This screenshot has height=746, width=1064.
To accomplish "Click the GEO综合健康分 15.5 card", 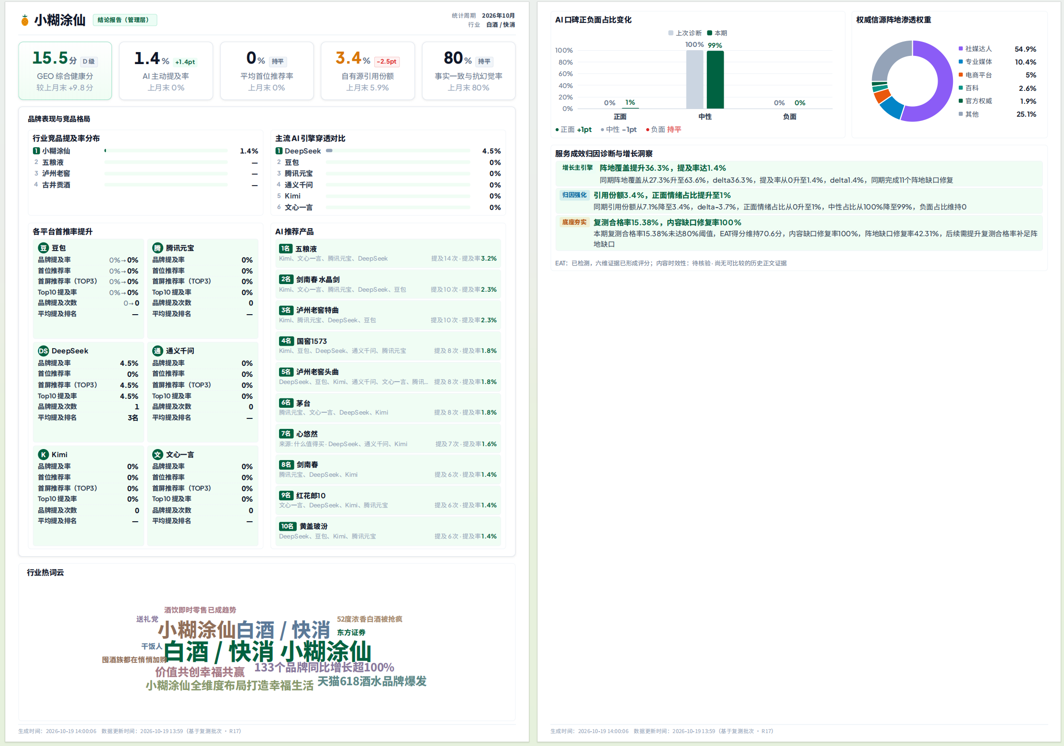I will pos(65,71).
